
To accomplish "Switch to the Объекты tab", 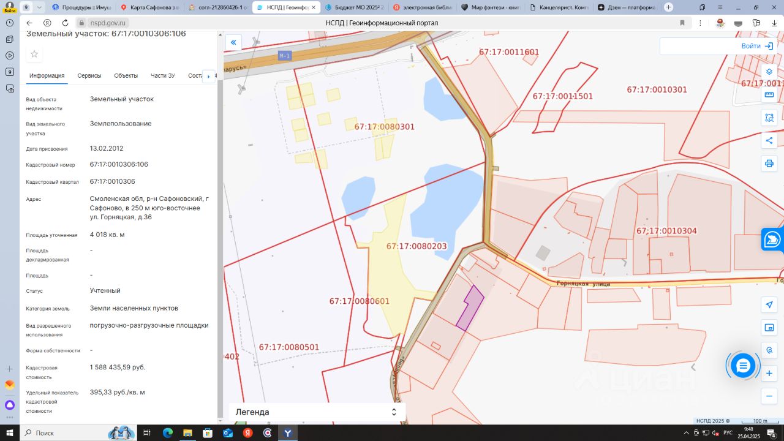I will tap(126, 75).
